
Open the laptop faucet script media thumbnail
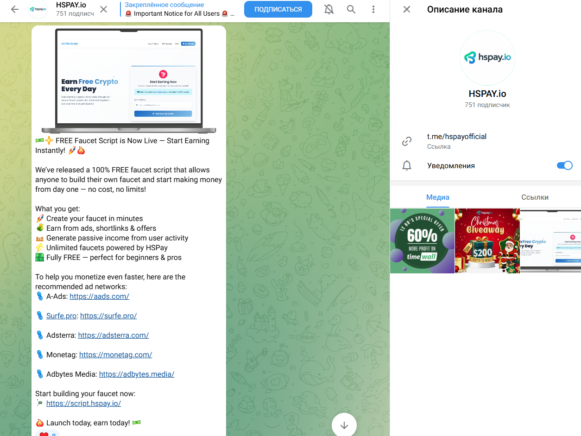(550, 241)
